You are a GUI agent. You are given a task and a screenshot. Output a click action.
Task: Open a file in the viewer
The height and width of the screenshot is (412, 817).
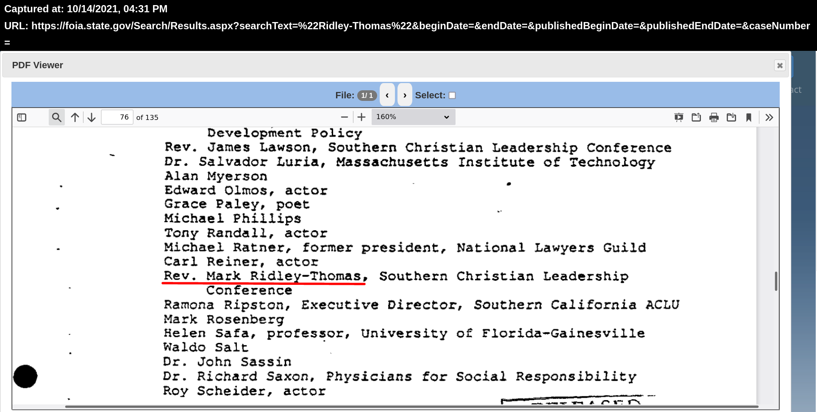696,117
